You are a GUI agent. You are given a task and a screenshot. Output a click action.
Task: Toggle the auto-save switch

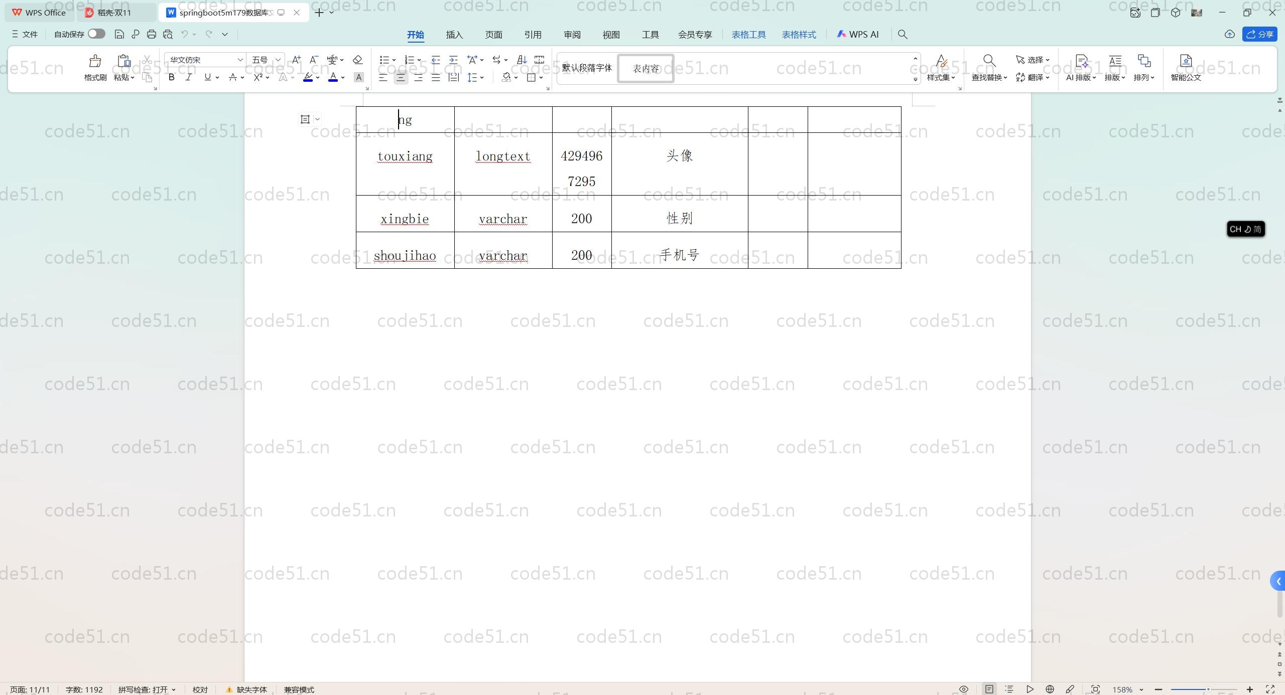pos(96,34)
